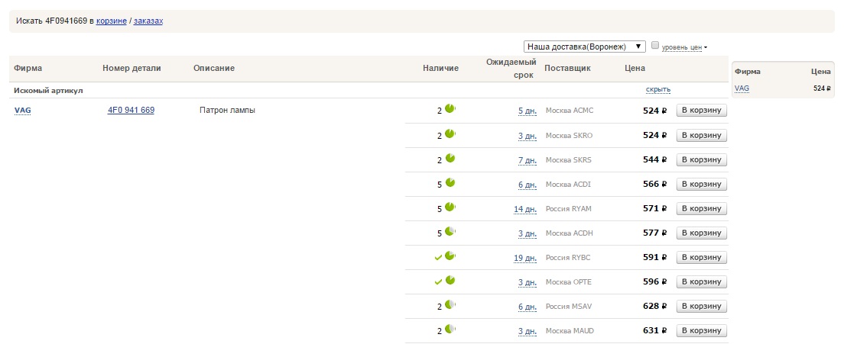Click the 6 дн. delivery term for MSAV
The image size is (844, 344).
pos(527,307)
